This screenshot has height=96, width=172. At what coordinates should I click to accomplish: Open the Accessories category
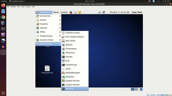point(48,16)
